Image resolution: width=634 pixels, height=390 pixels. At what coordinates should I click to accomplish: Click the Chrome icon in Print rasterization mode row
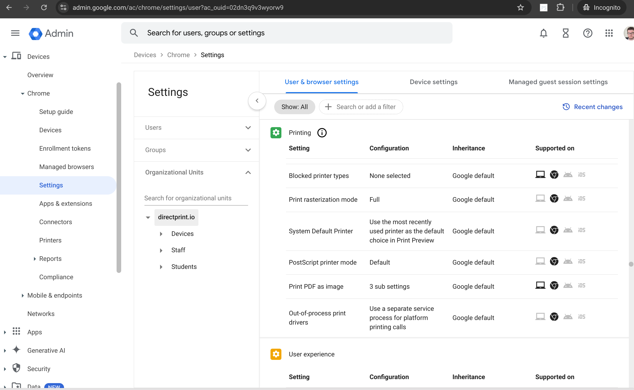pos(554,198)
